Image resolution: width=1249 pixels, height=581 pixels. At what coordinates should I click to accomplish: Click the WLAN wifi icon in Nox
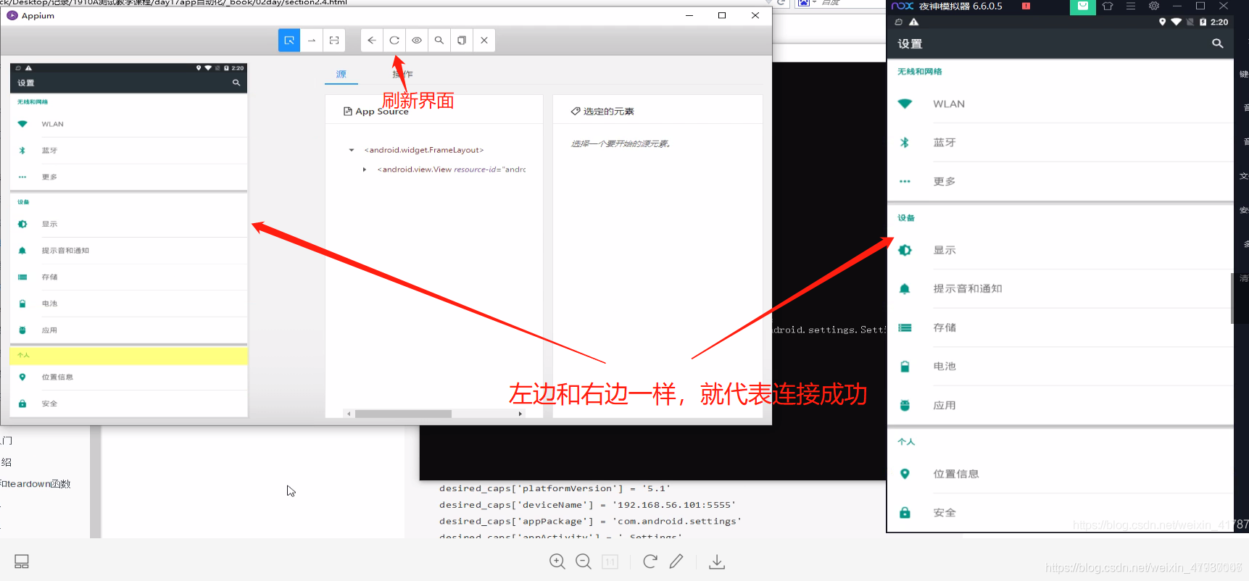pos(905,104)
